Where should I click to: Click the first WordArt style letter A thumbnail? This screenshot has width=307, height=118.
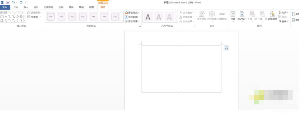click(148, 17)
